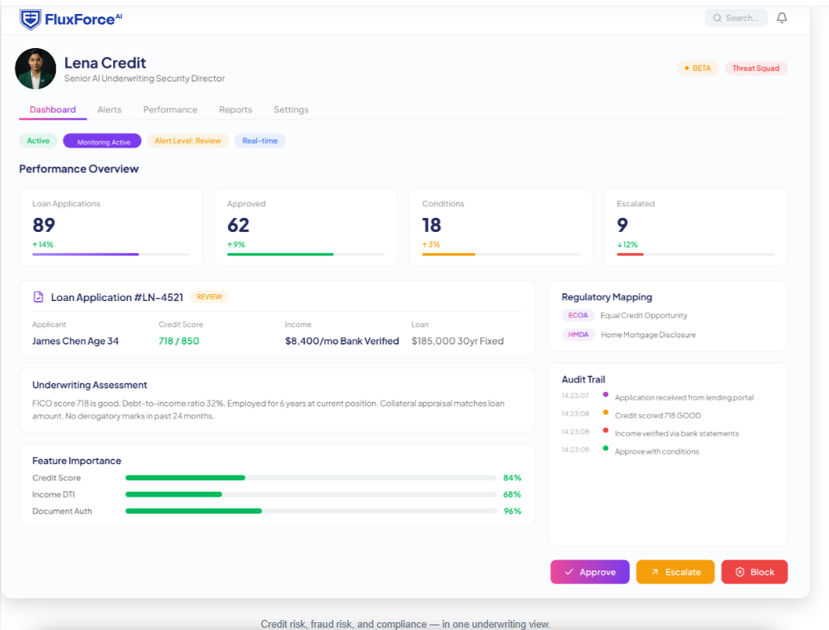The image size is (829, 630).
Task: Toggle the Monitoring Active pill
Action: point(102,141)
